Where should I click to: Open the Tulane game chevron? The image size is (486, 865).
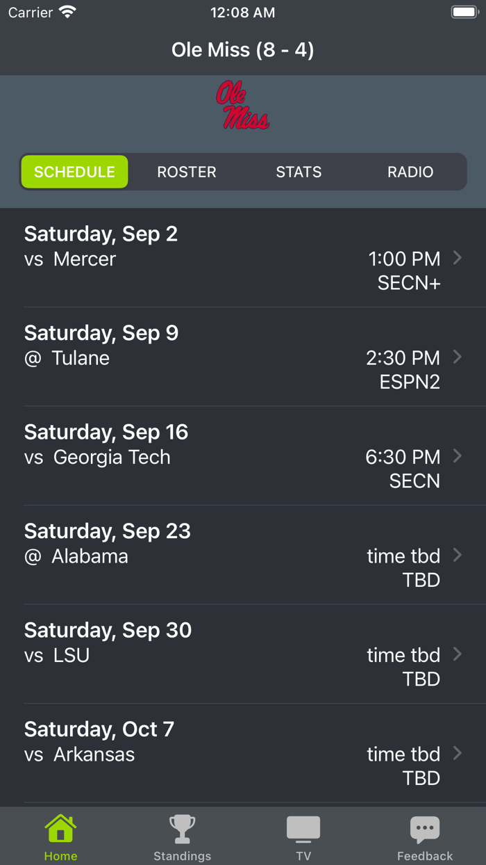point(243,357)
